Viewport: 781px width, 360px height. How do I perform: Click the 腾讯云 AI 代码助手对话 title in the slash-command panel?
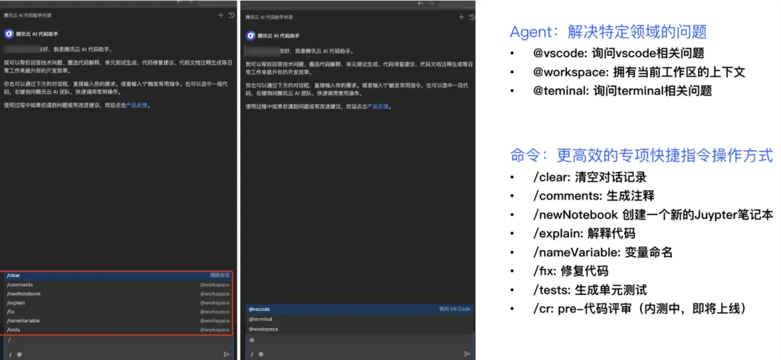[28, 15]
